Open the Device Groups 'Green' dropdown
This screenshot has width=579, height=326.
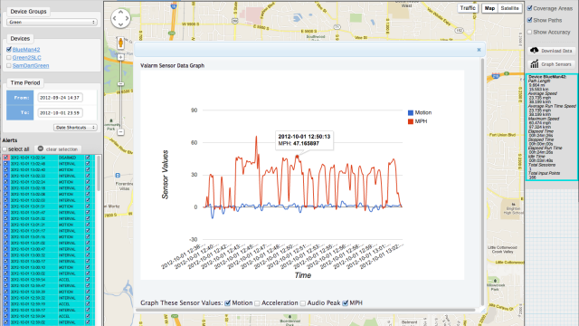52,22
